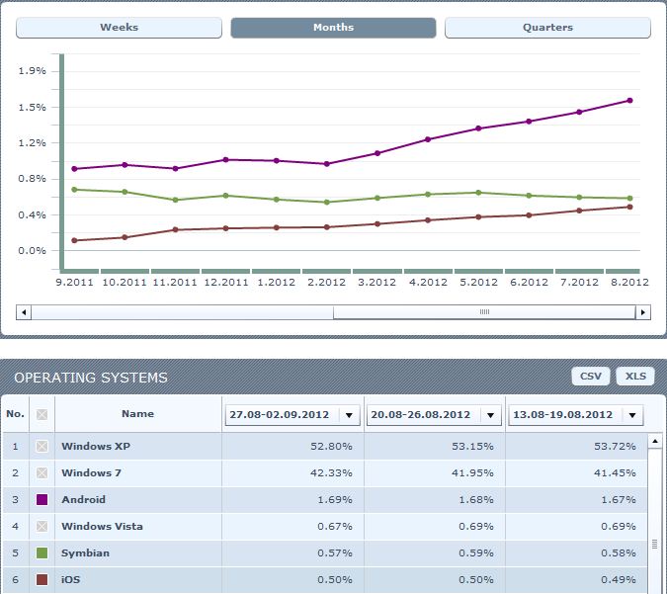Click the green Symbian color swatch
Image resolution: width=667 pixels, height=594 pixels.
42,553
